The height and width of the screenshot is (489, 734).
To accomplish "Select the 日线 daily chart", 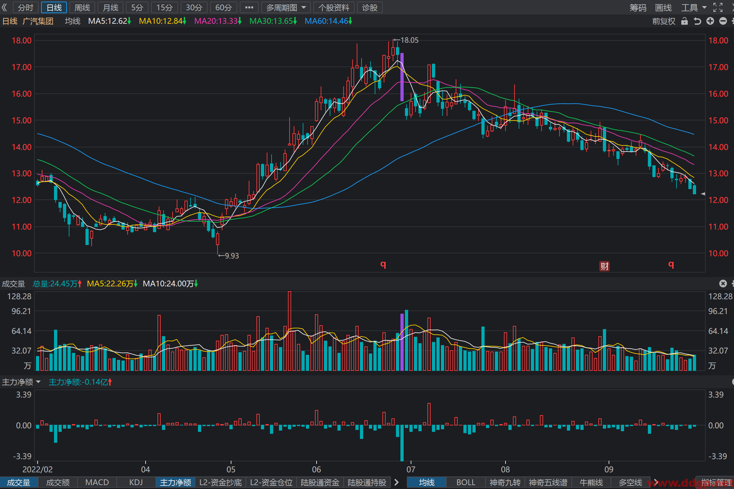I will [x=54, y=7].
